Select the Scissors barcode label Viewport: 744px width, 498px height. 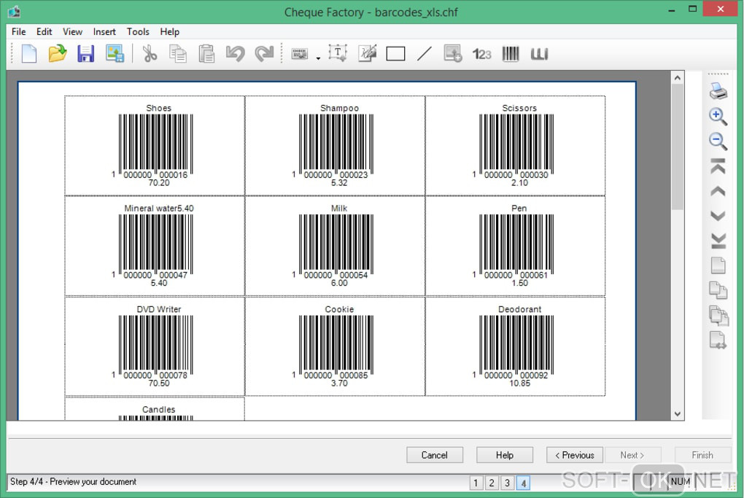pos(515,145)
